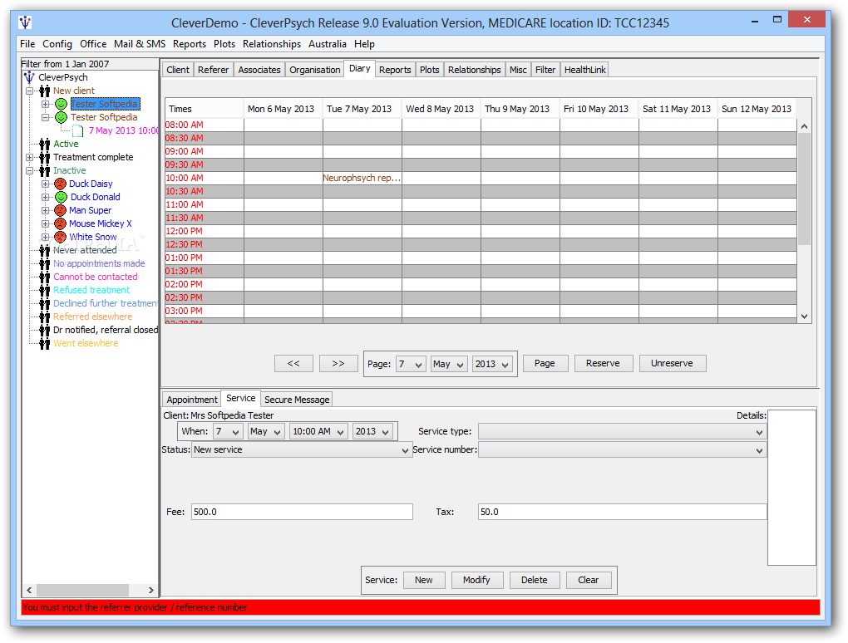Switch to the Appointment tab
This screenshot has height=643, width=848.
[191, 400]
